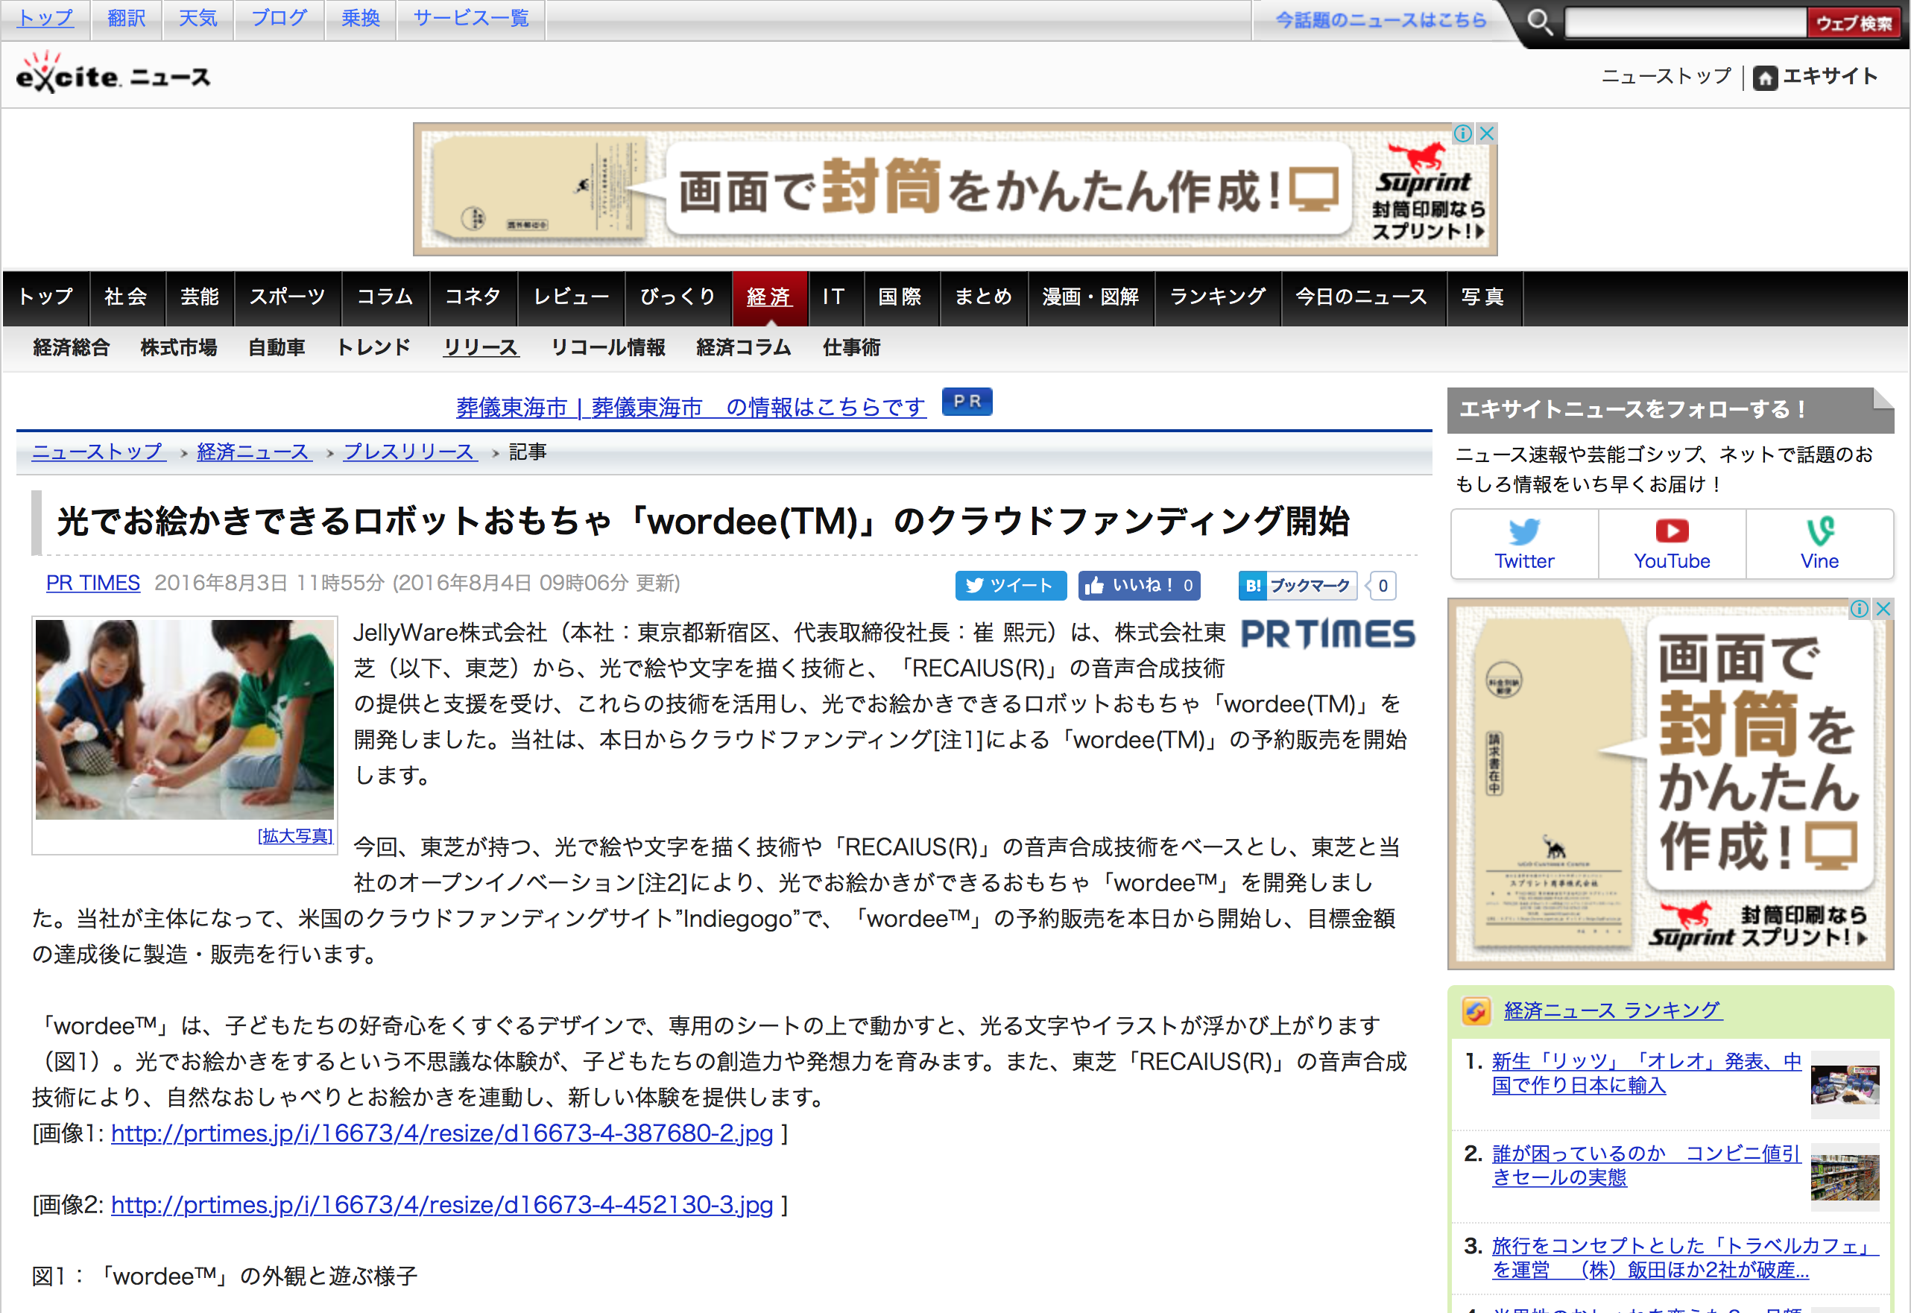
Task: Click the search magnifier icon
Action: point(1539,22)
